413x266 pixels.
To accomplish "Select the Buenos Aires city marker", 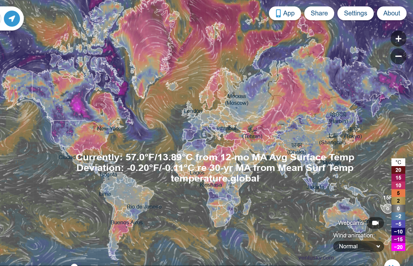I will pos(126,227).
